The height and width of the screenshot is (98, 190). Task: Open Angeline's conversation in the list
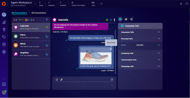coord(31,54)
